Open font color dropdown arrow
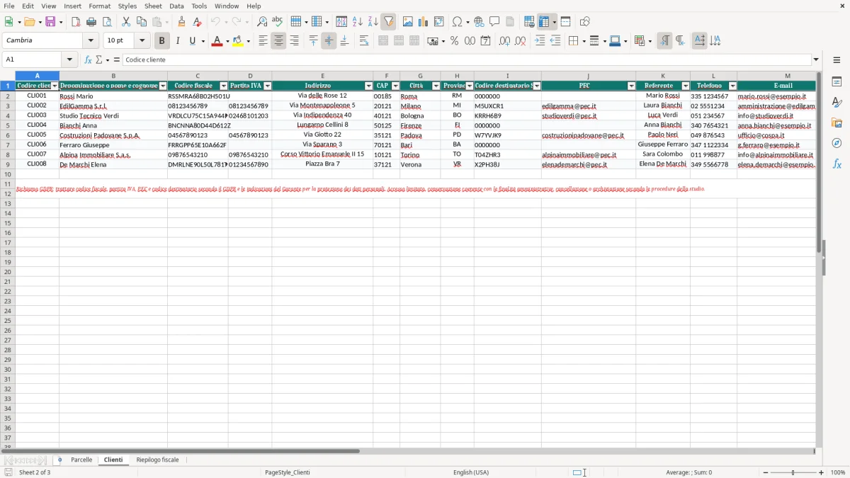Image resolution: width=850 pixels, height=478 pixels. click(x=227, y=41)
